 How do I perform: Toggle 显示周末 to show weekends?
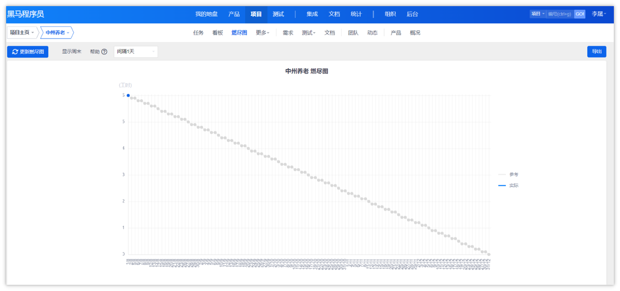click(x=72, y=52)
